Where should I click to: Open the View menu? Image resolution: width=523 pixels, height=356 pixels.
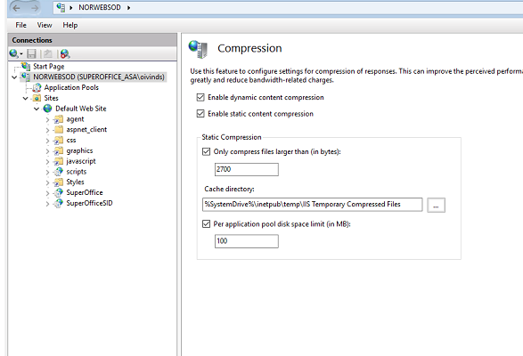(45, 25)
